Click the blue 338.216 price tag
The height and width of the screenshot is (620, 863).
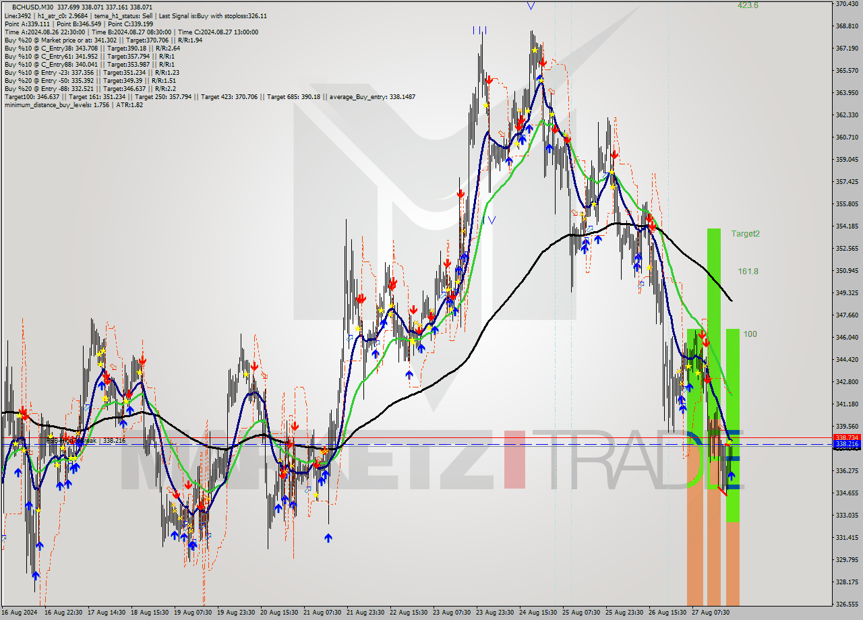pos(847,444)
